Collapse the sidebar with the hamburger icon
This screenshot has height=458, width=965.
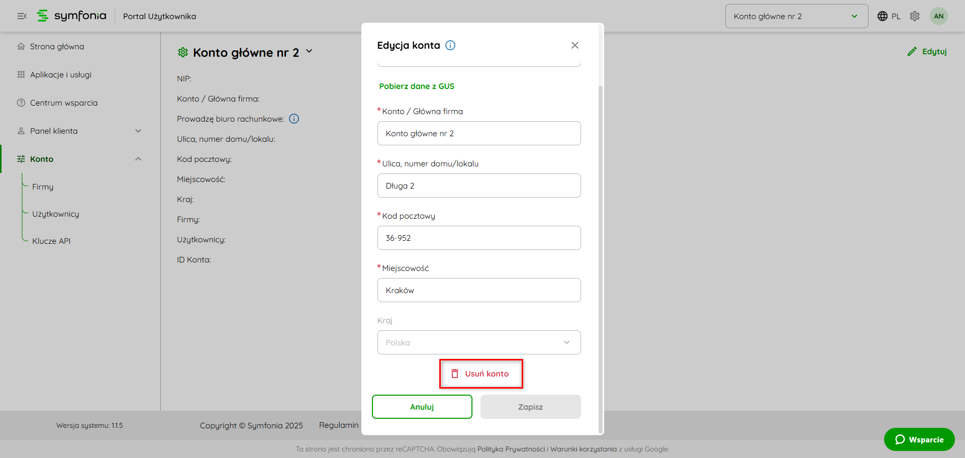click(22, 16)
